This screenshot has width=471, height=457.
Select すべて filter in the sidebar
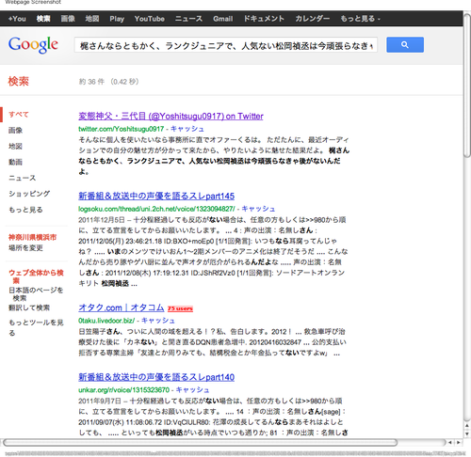[19, 115]
